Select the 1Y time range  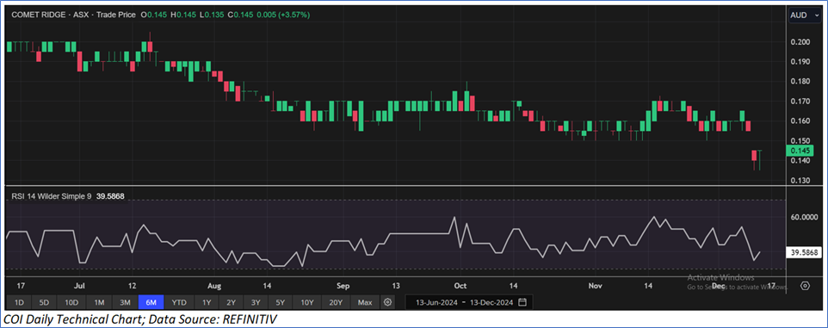click(207, 303)
